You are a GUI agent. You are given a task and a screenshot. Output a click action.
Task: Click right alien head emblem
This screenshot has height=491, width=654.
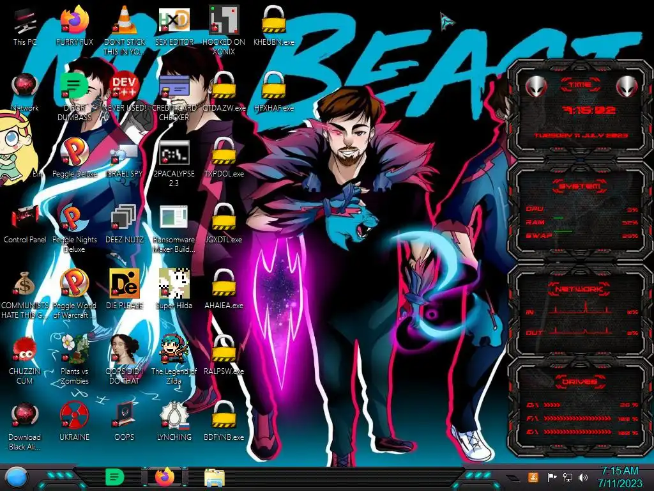point(627,87)
